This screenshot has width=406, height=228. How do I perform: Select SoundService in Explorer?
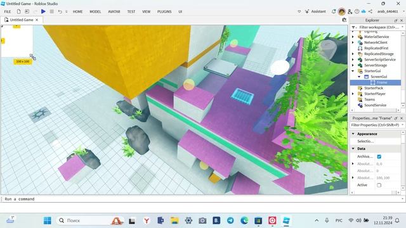pos(375,105)
